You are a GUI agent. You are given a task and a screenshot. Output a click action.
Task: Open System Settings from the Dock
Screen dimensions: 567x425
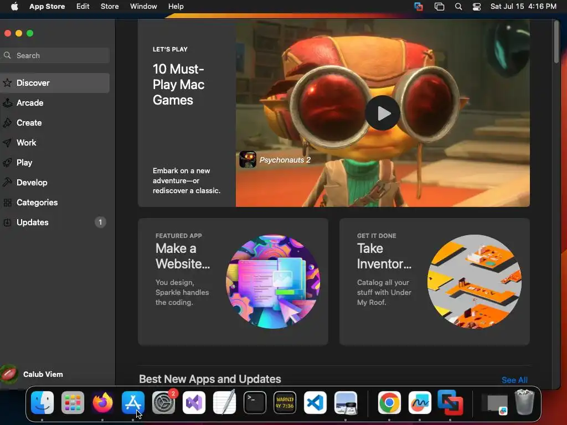pyautogui.click(x=163, y=402)
